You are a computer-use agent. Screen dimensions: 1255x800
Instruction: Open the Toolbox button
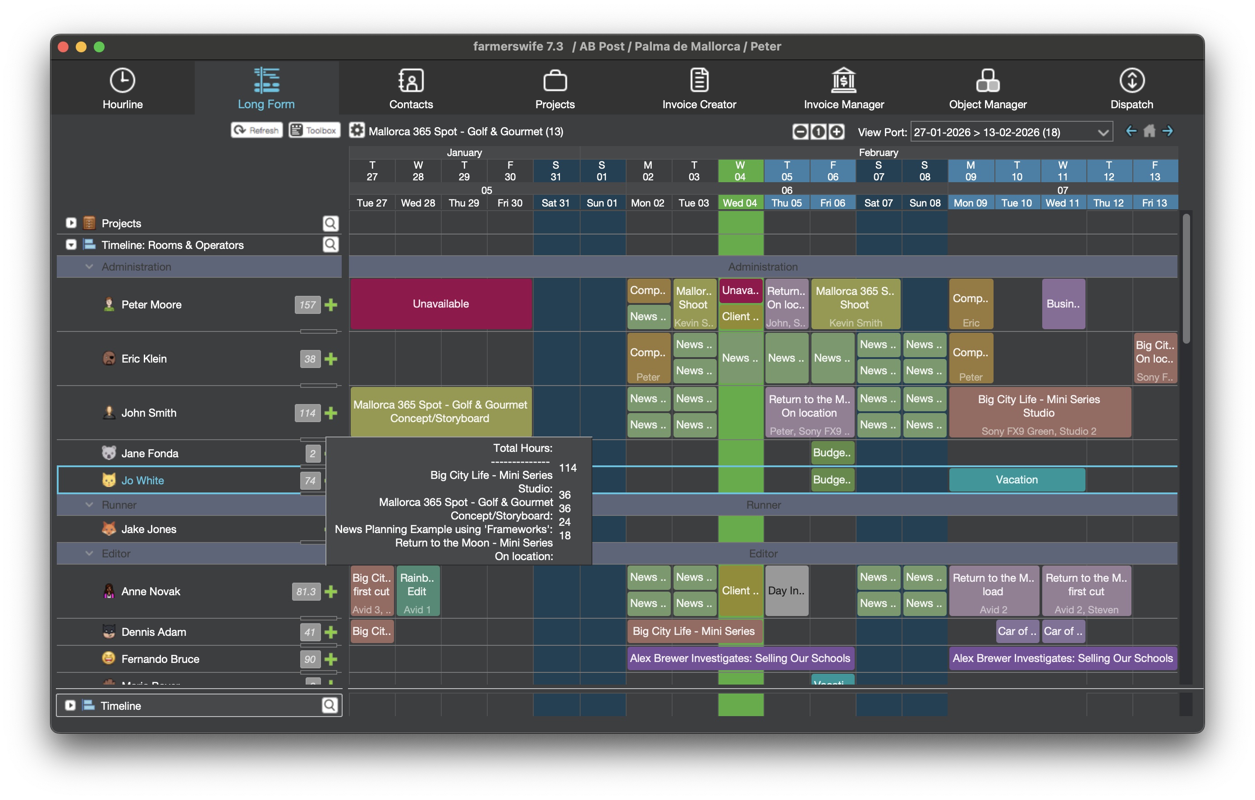tap(314, 130)
